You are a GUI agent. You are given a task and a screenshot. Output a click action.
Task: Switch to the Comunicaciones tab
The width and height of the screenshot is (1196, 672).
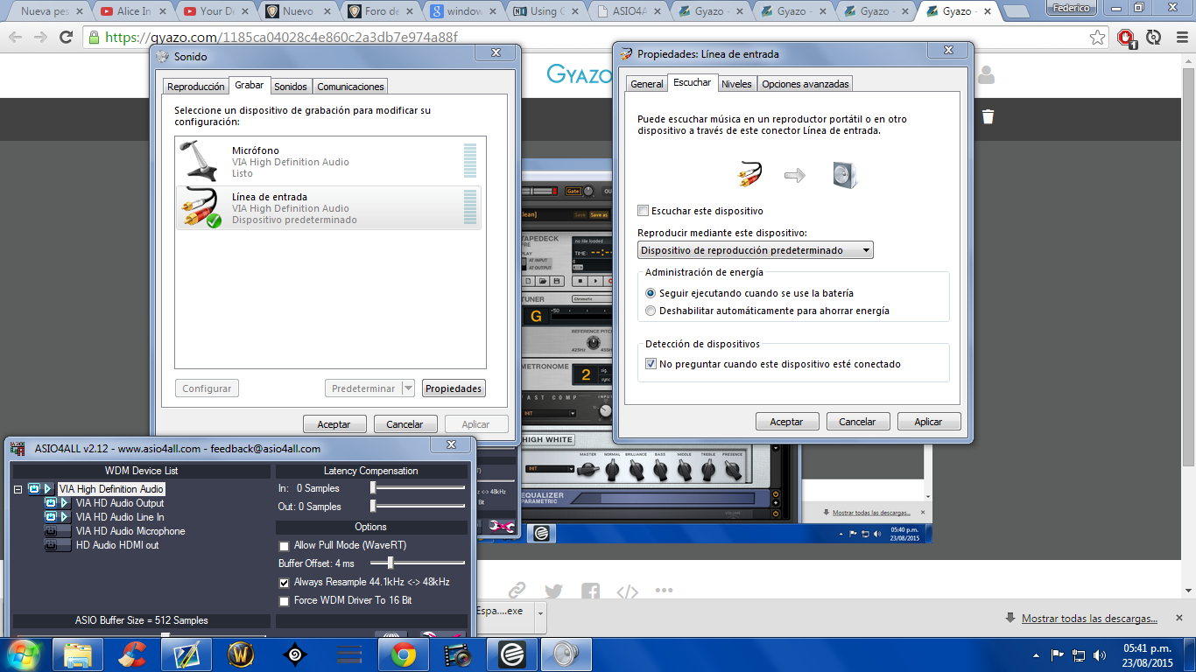click(x=350, y=86)
